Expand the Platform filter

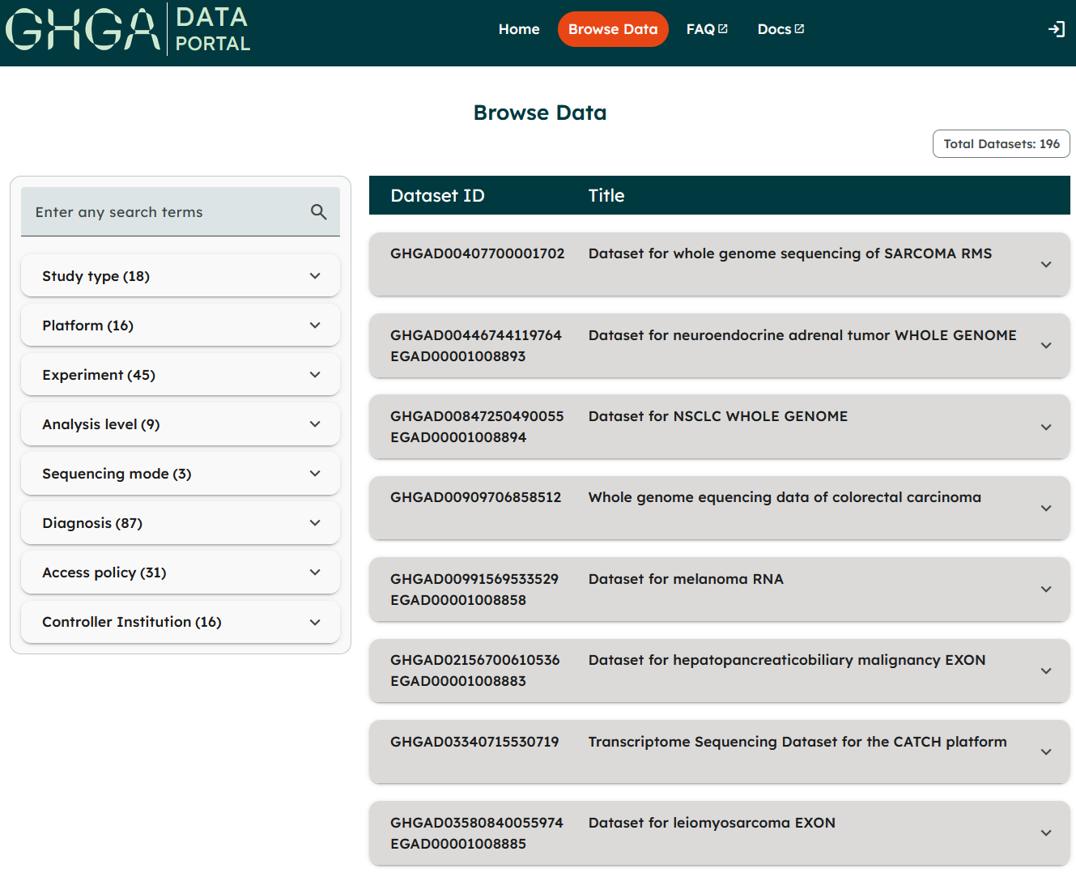click(x=181, y=326)
